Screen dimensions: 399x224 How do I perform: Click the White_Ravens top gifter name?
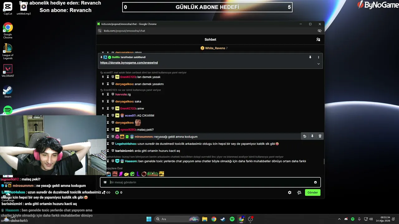tap(215, 48)
